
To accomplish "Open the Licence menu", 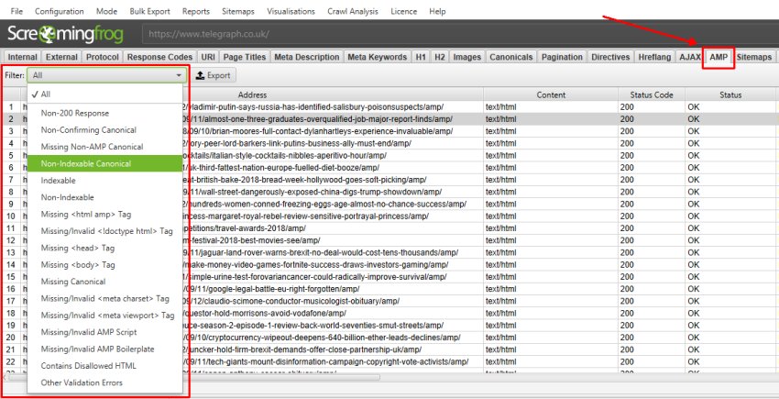I will click(403, 11).
